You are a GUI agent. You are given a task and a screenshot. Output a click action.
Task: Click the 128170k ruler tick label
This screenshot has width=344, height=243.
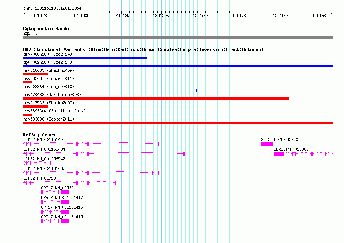point(240,15)
